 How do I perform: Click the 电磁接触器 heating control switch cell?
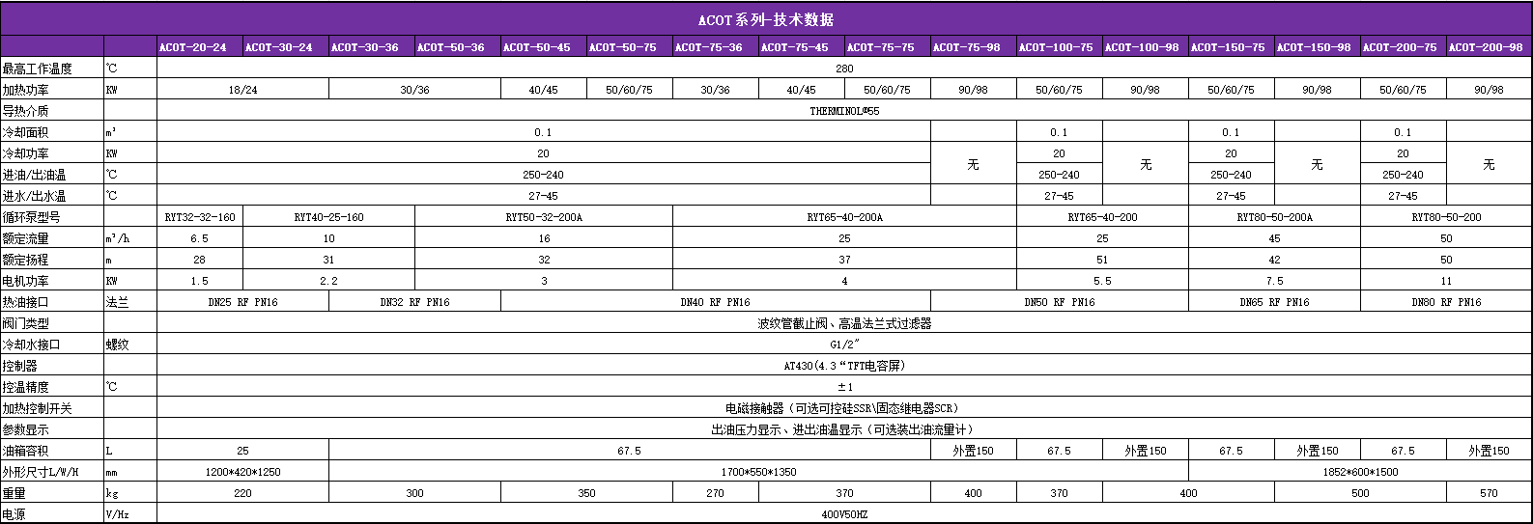844,408
